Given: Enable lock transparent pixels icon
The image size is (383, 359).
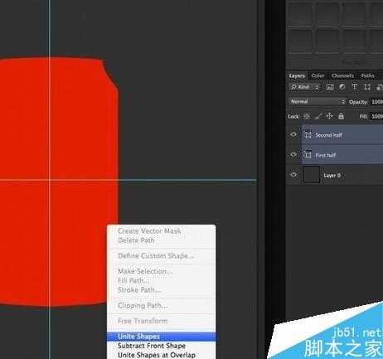Looking at the screenshot, I should pyautogui.click(x=307, y=116).
